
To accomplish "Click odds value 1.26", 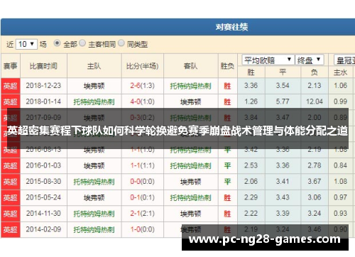I will 251,102.
